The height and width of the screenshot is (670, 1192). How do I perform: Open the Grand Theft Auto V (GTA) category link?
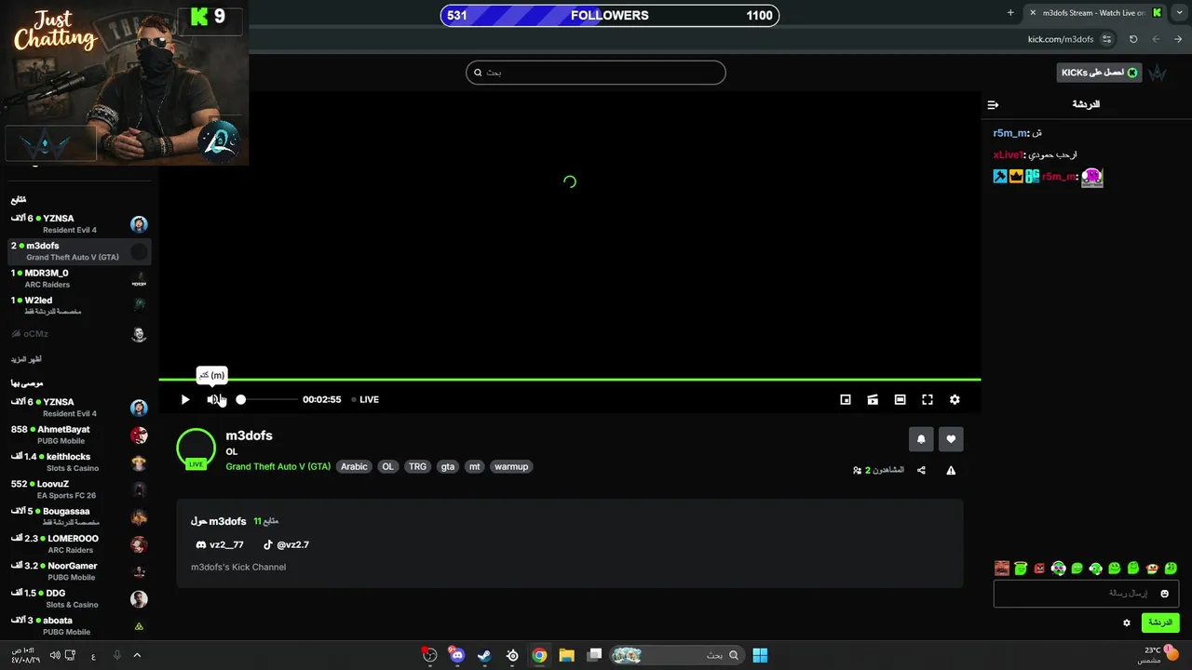pyautogui.click(x=278, y=466)
